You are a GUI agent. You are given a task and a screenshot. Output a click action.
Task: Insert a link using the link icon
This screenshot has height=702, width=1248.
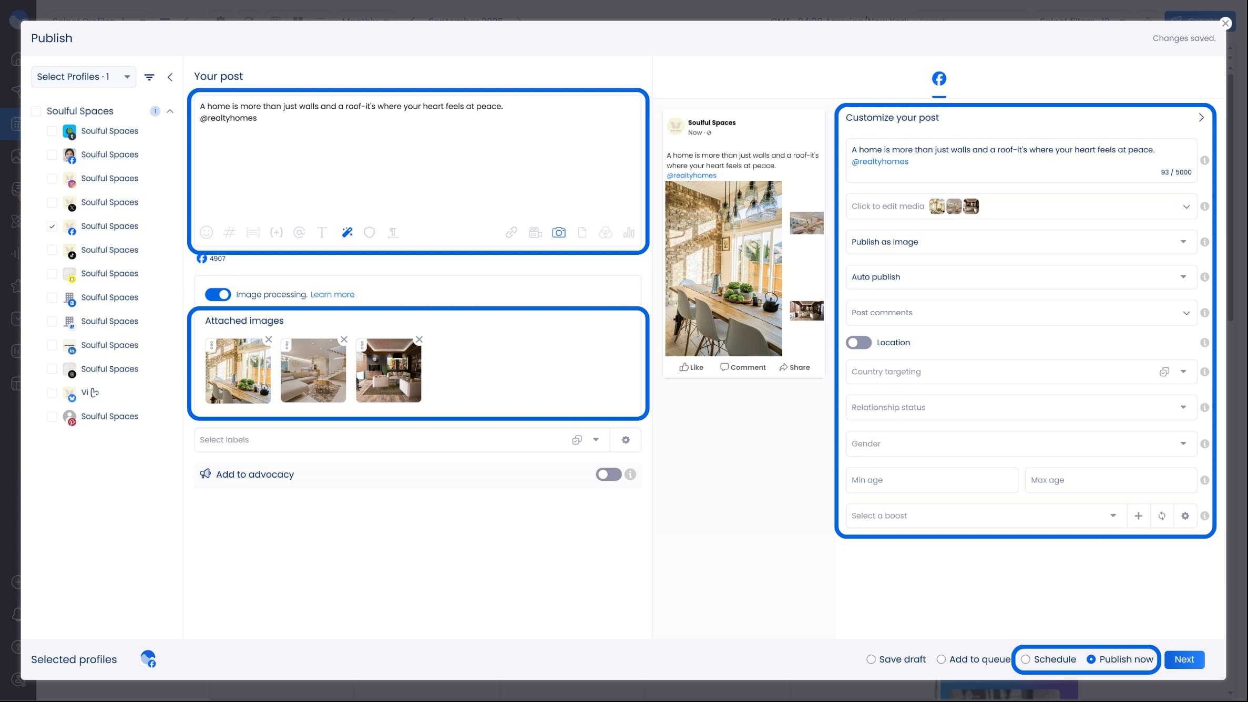click(x=511, y=232)
